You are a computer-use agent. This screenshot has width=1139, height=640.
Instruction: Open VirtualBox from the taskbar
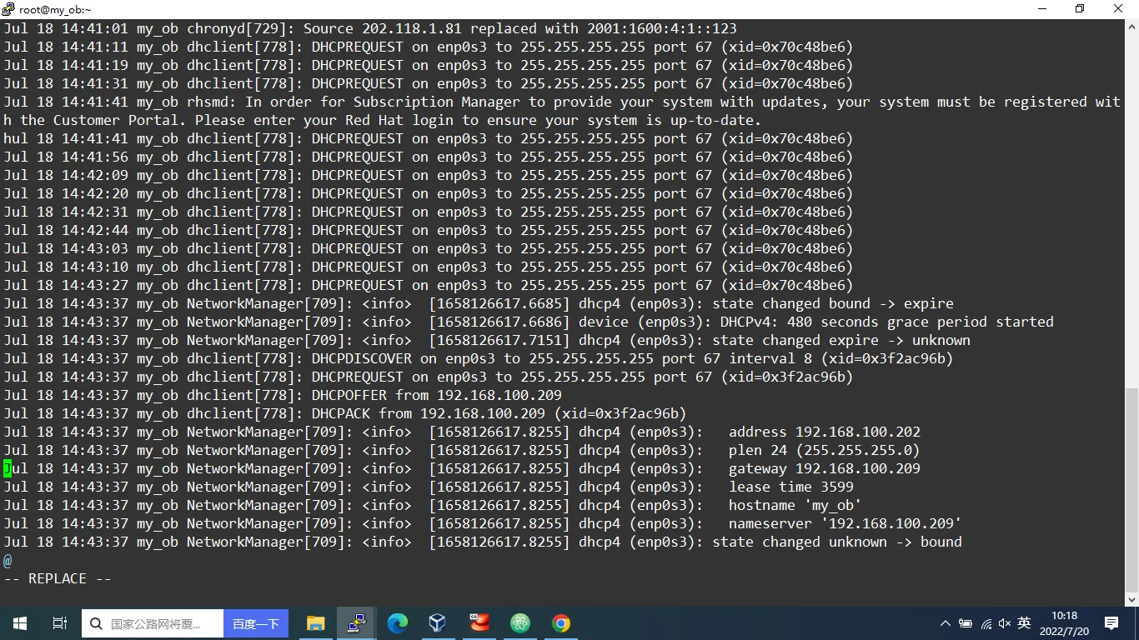tap(438, 623)
